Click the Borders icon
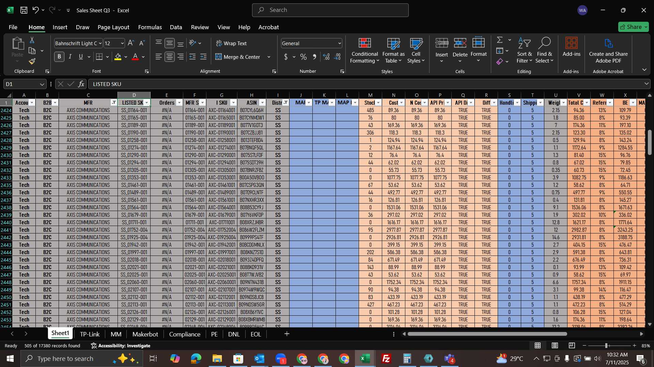Image resolution: width=654 pixels, height=367 pixels. coord(99,57)
